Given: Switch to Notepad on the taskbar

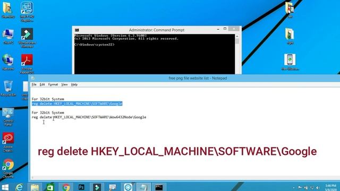Looking at the screenshot, I should pyautogui.click(x=143, y=187).
